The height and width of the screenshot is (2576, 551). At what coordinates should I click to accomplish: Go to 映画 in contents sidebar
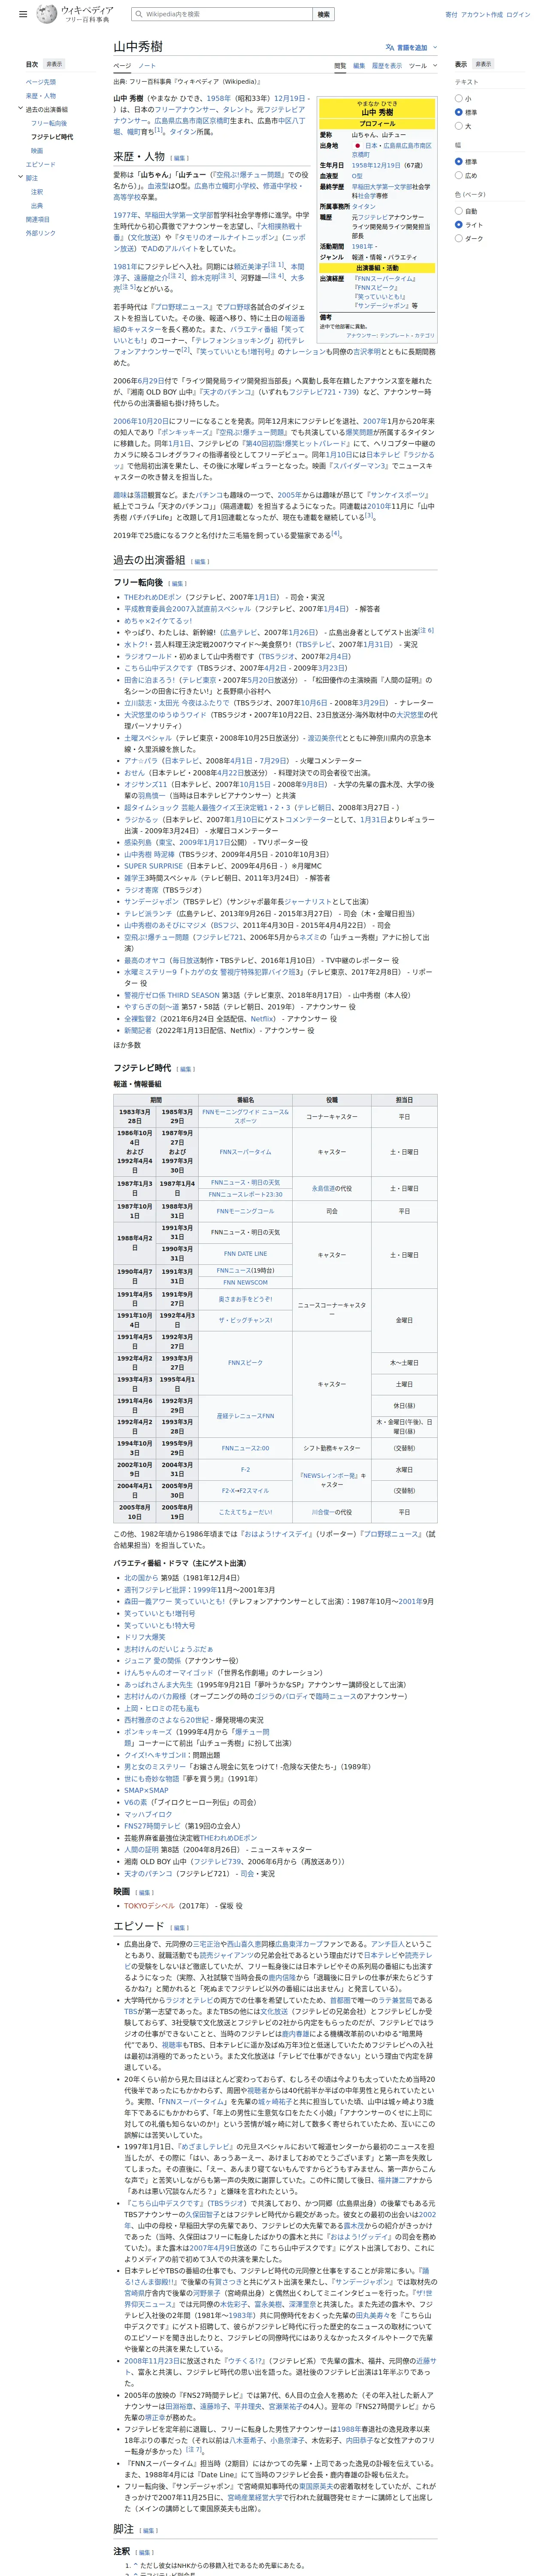click(37, 151)
